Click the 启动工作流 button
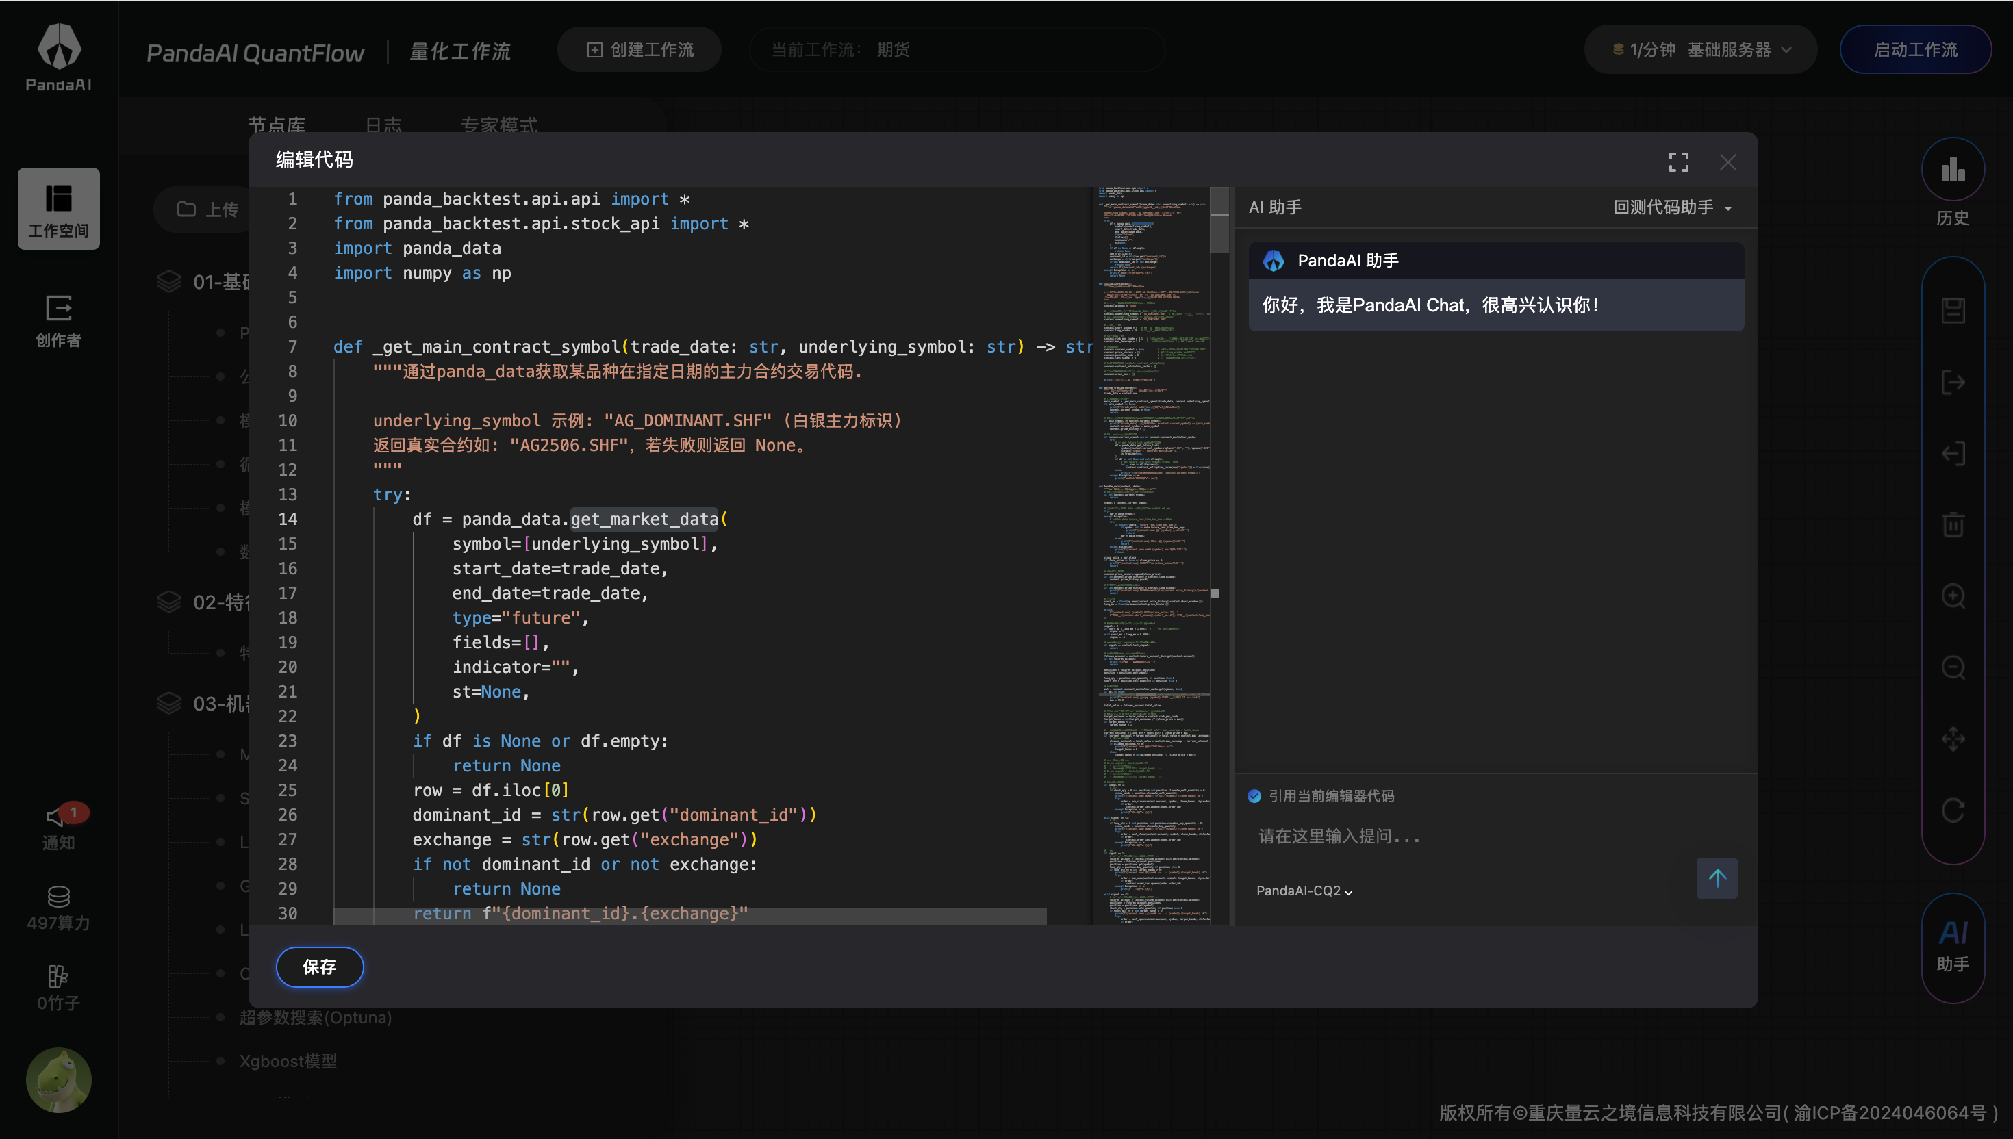2013x1139 pixels. coord(1915,49)
